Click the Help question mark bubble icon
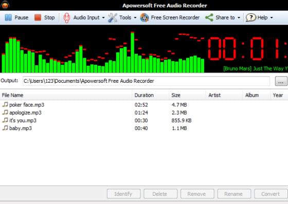 coord(251,17)
